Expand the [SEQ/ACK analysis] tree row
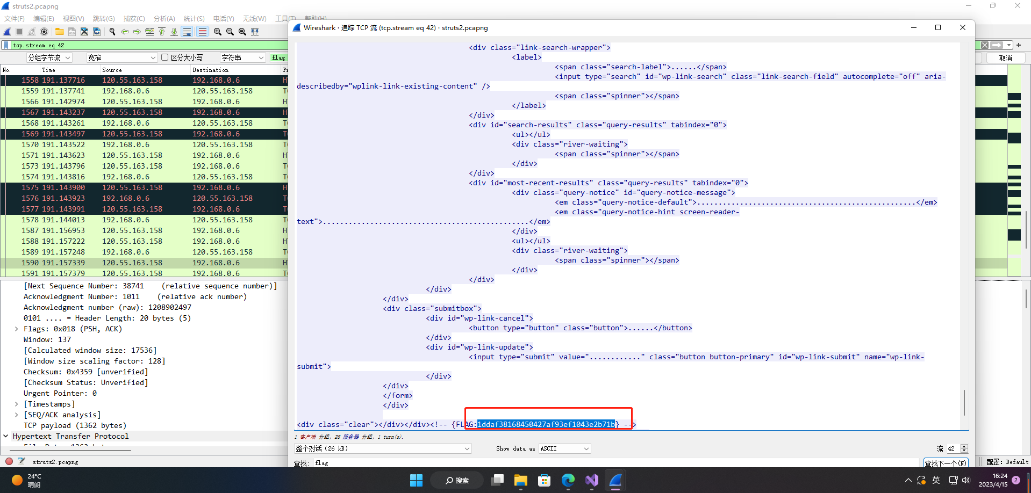Screen dimensions: 1031x493 click(x=16, y=415)
